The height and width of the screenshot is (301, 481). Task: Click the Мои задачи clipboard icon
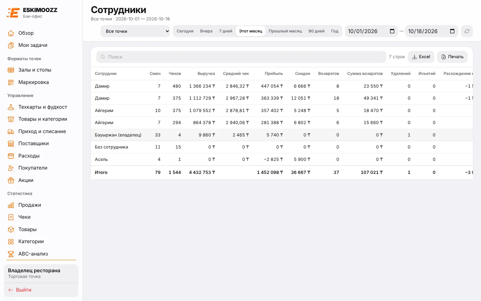click(11, 45)
